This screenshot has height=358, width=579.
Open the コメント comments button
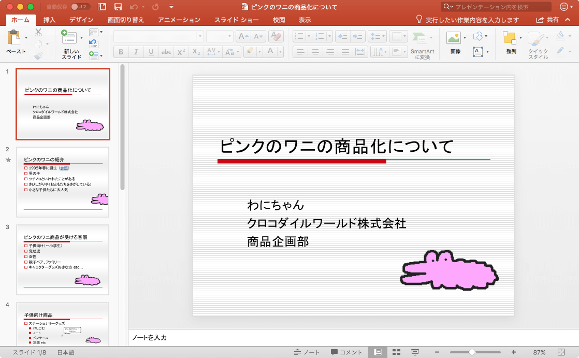click(x=346, y=352)
